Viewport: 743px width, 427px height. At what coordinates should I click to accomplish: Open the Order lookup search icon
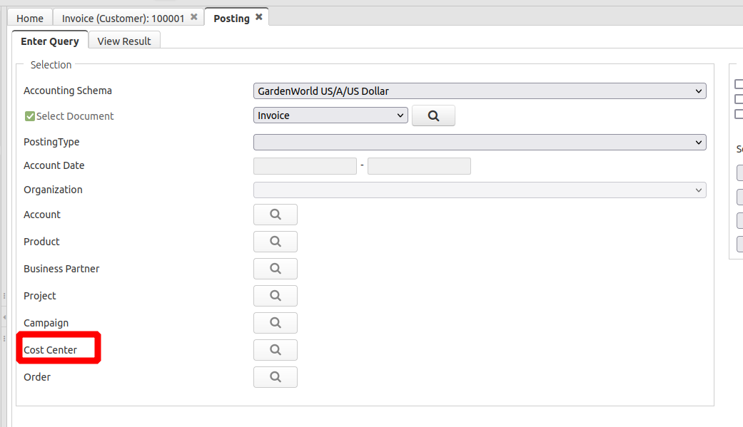[x=275, y=377]
